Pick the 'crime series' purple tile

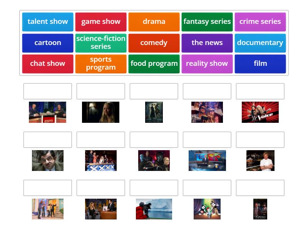260,22
